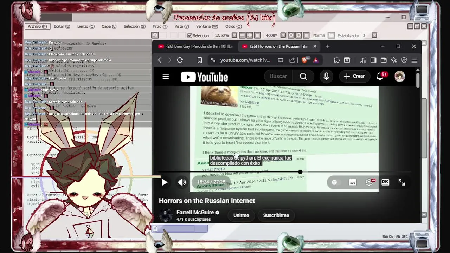Open video settings gear
Image resolution: width=450 pixels, height=253 pixels.
(x=369, y=182)
